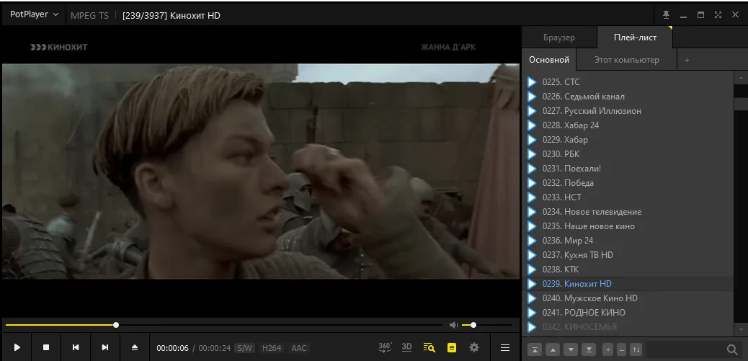Image resolution: width=748 pixels, height=361 pixels.
Task: Start playback with the play button
Action: tap(17, 347)
